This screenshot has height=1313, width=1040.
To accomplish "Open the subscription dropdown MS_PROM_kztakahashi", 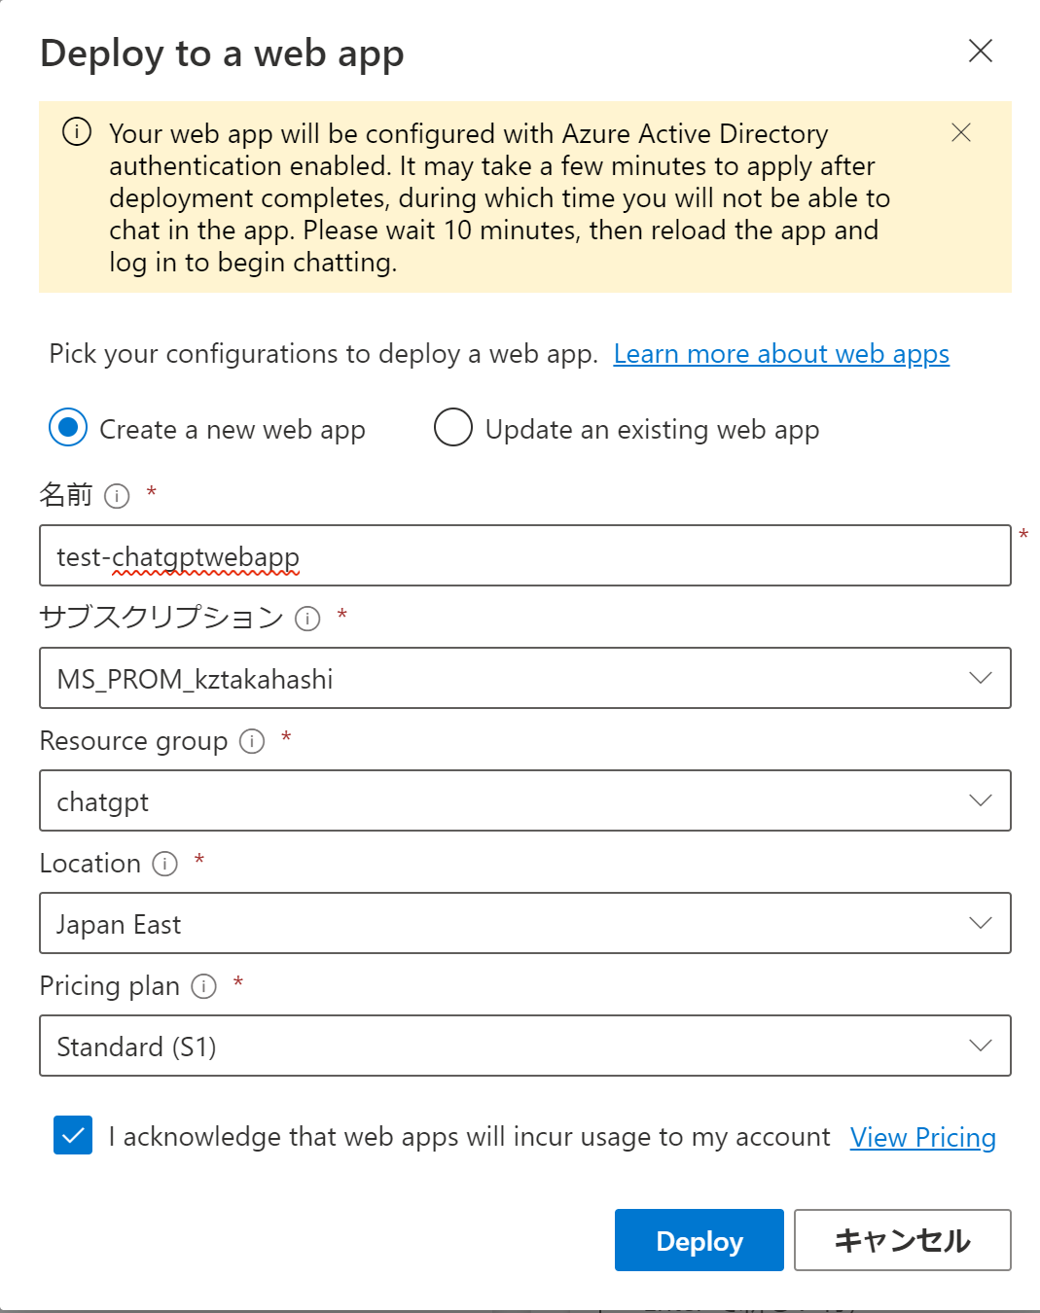I will [524, 678].
